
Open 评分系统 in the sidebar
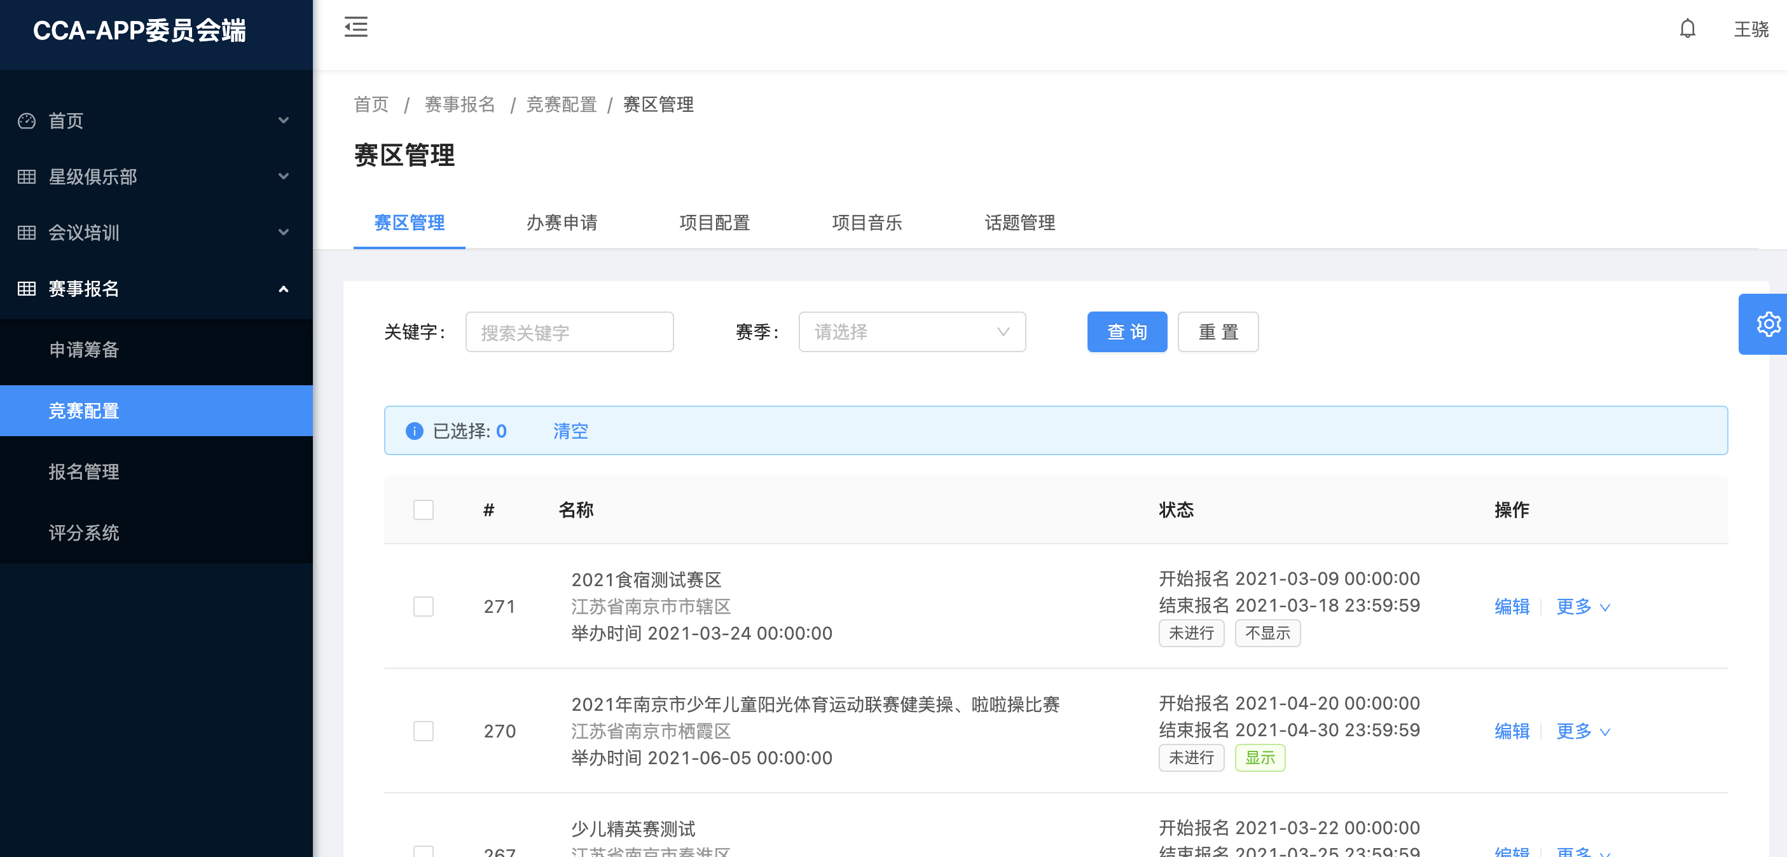[x=156, y=533]
